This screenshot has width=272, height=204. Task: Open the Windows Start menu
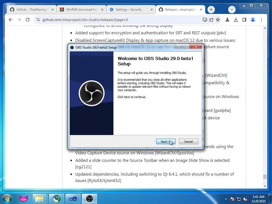coord(7,199)
